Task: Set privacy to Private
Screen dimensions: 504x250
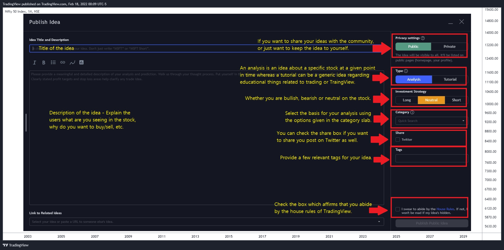Action: click(x=449, y=47)
